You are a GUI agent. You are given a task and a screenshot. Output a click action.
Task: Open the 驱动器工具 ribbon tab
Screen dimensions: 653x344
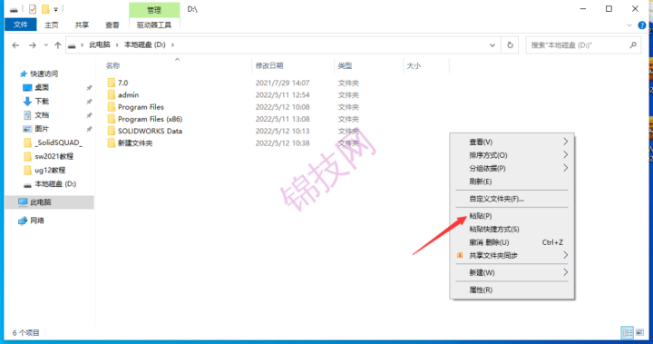154,25
